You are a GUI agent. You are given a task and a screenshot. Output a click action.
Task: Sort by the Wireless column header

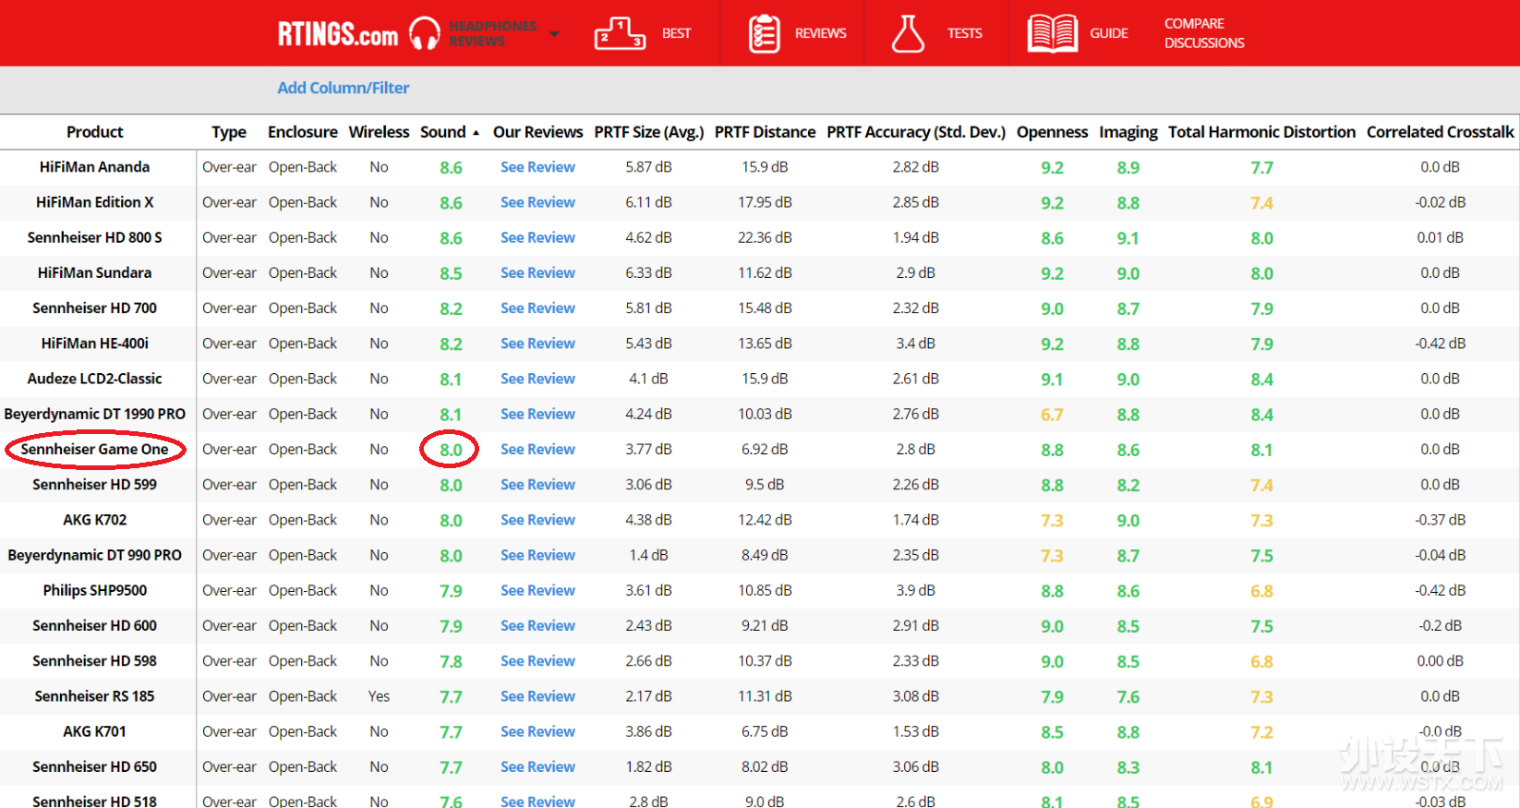pos(379,132)
